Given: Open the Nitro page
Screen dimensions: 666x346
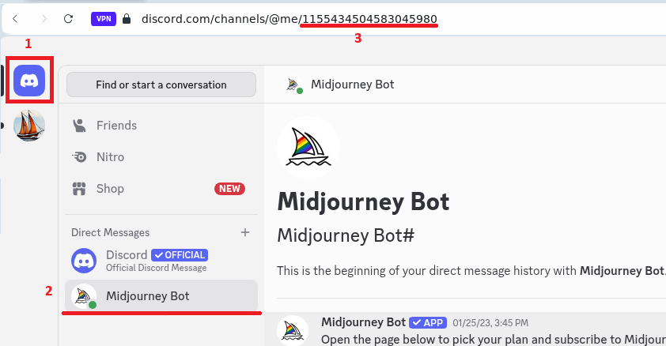Looking at the screenshot, I should (110, 157).
